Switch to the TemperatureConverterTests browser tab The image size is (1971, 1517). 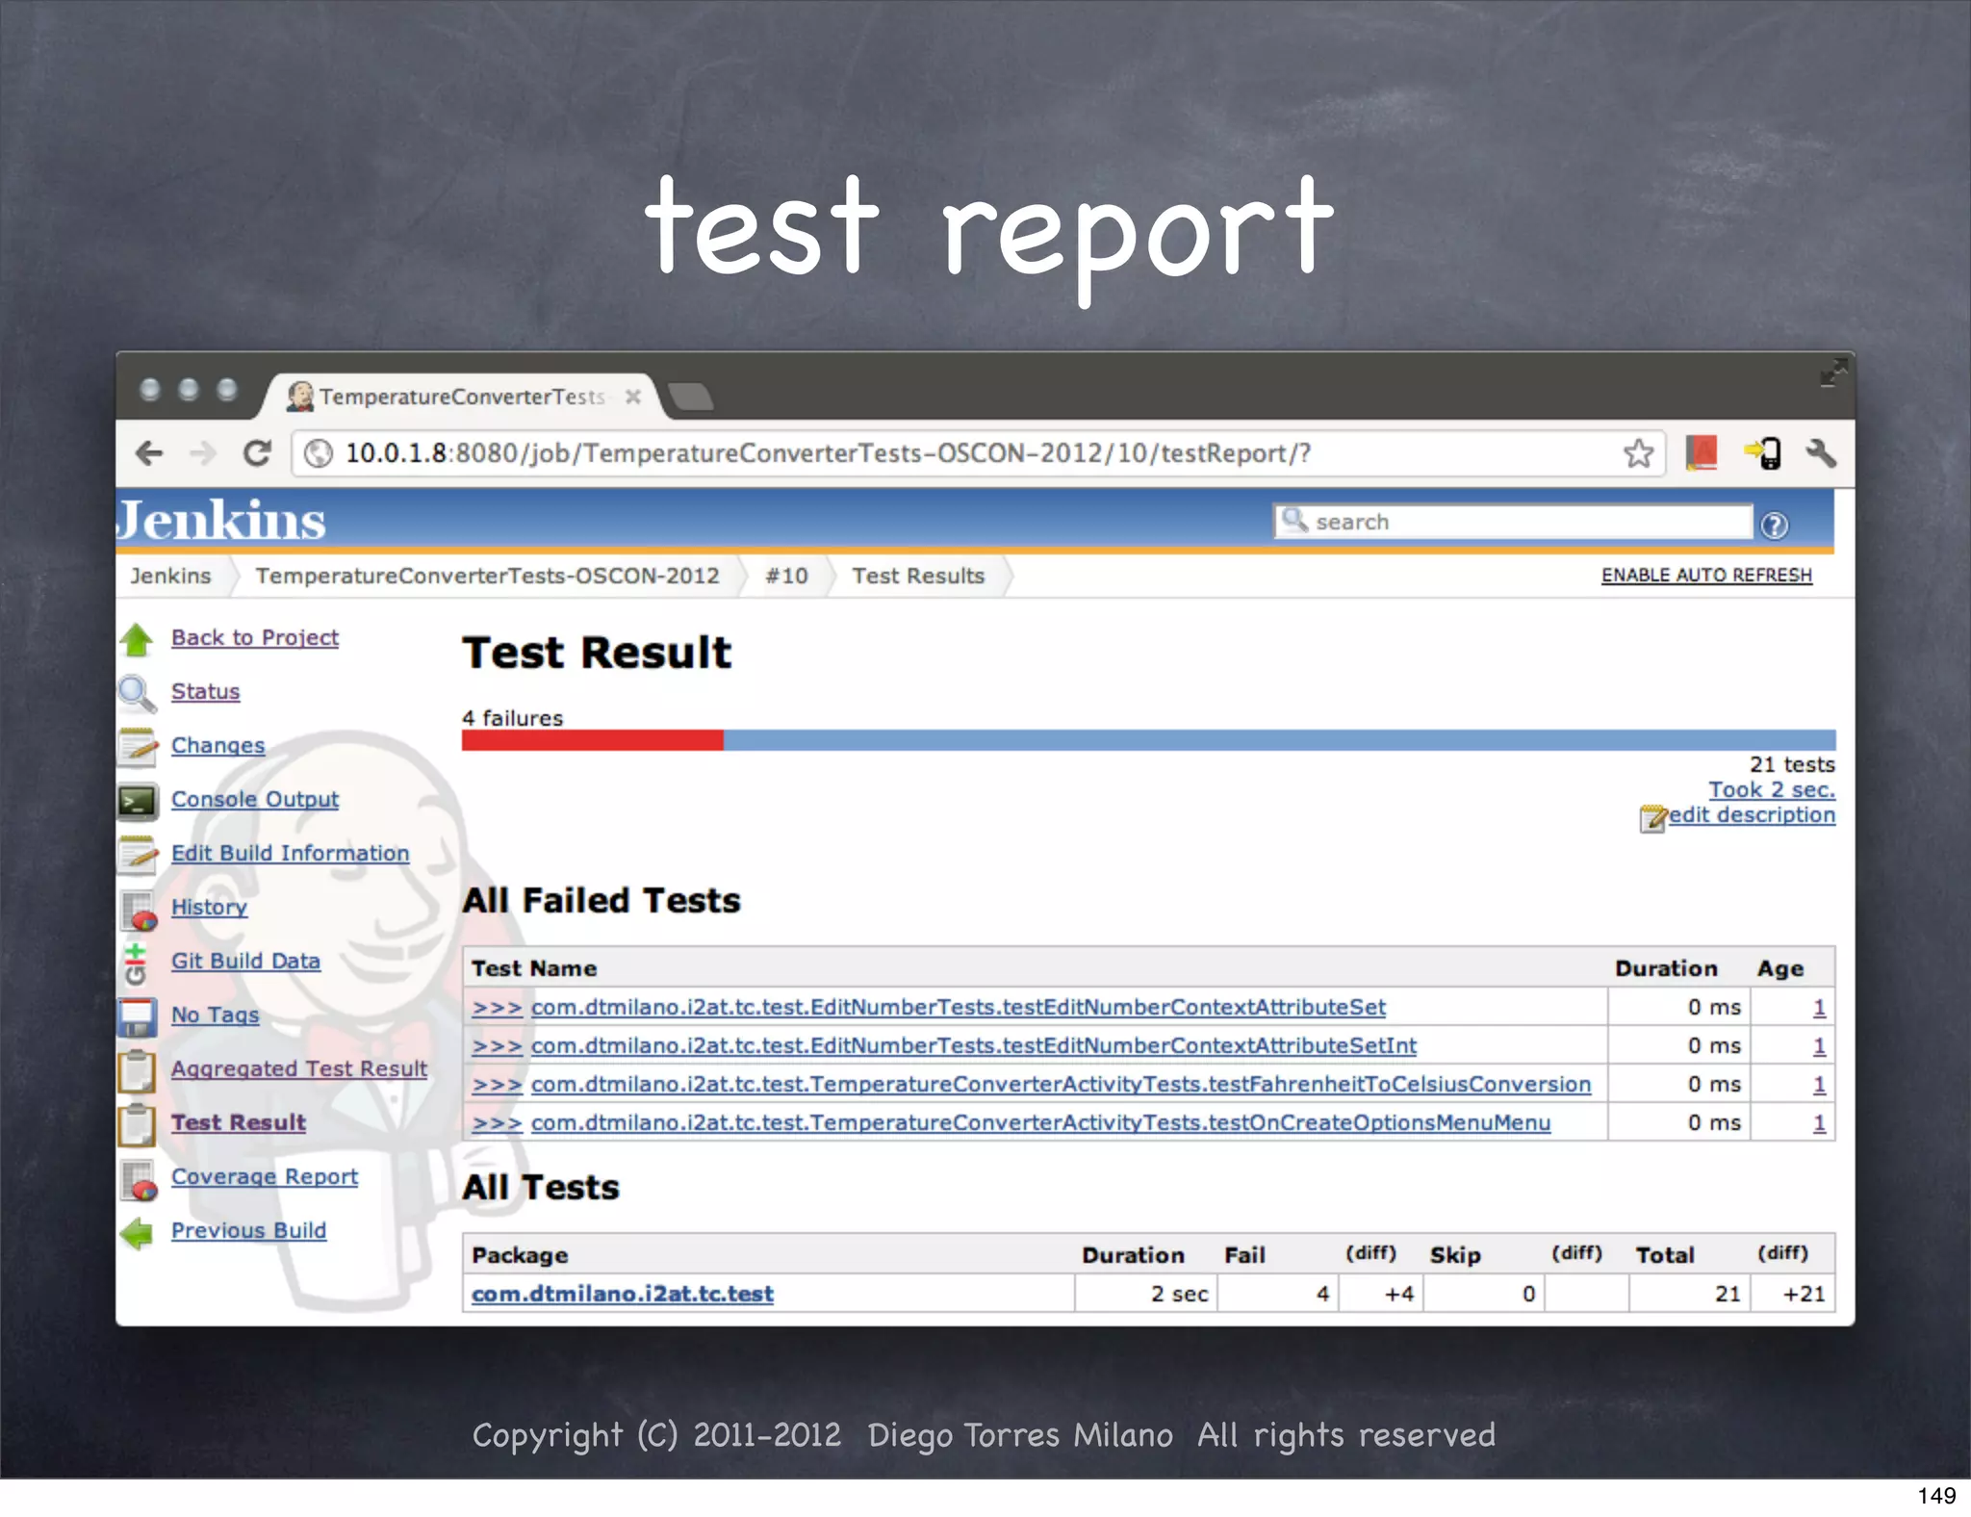462,397
